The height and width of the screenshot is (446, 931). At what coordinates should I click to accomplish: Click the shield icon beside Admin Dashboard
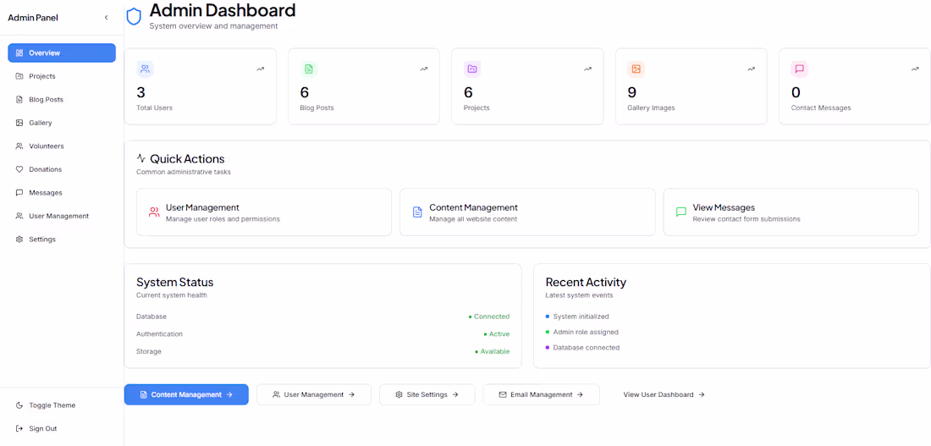[134, 17]
